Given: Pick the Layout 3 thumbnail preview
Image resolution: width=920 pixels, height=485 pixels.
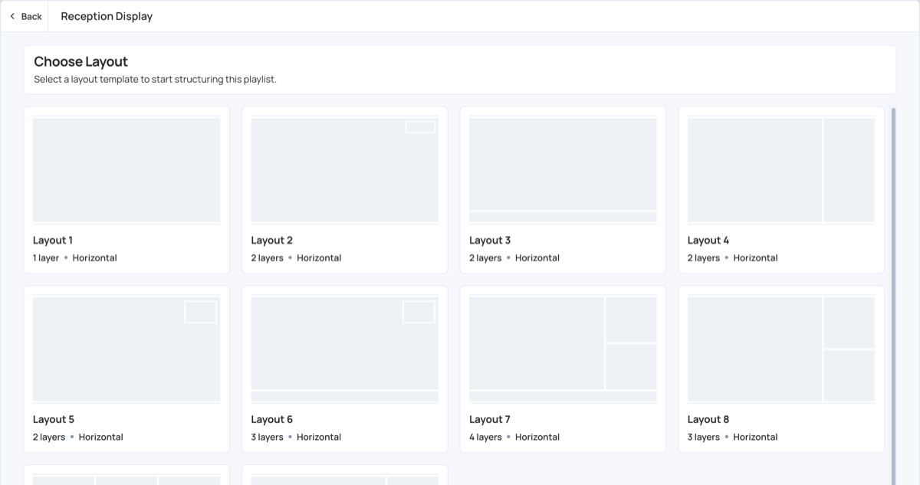Looking at the screenshot, I should [x=563, y=170].
